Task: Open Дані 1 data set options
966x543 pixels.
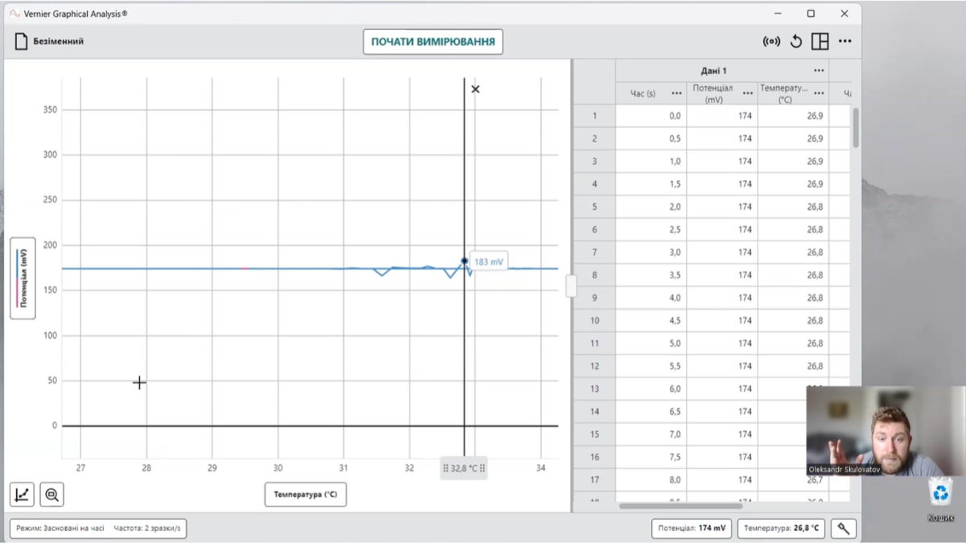Action: pyautogui.click(x=819, y=71)
